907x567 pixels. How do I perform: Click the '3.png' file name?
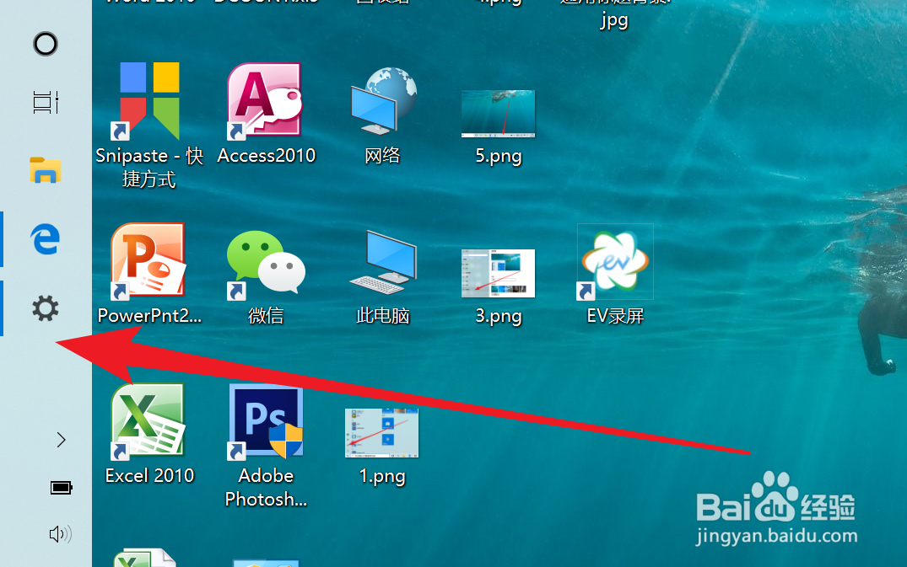498,317
